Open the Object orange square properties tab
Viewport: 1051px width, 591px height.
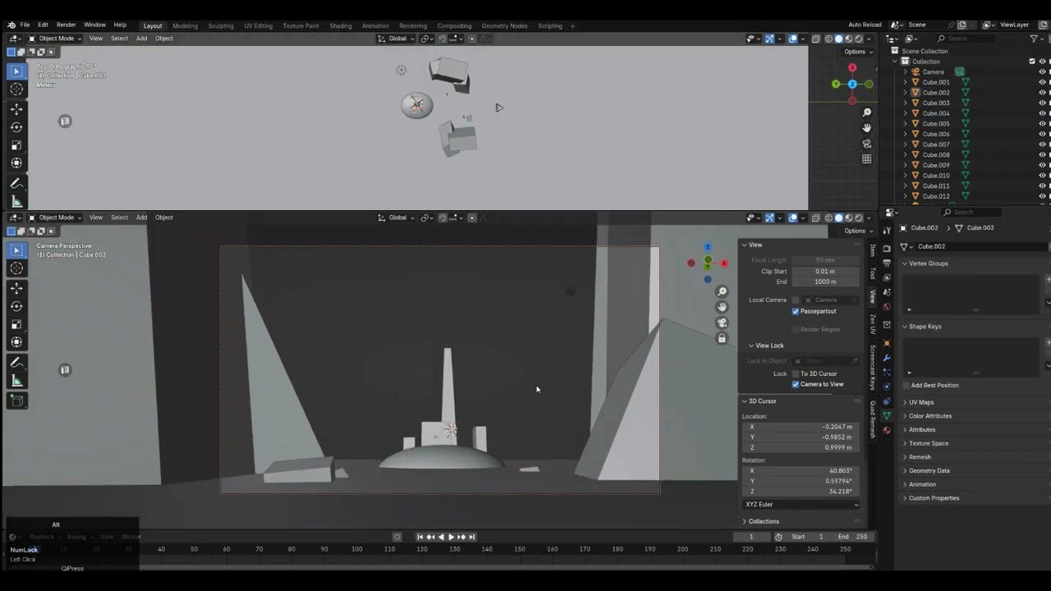pyautogui.click(x=887, y=343)
